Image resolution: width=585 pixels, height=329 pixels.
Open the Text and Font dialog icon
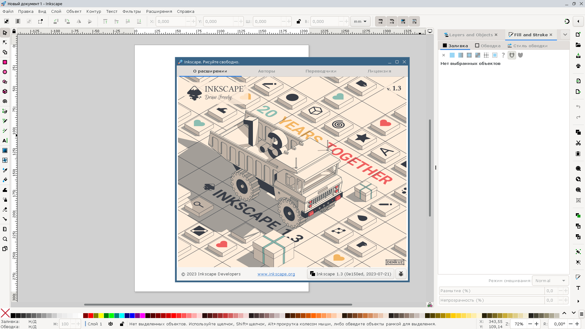pyautogui.click(x=578, y=288)
